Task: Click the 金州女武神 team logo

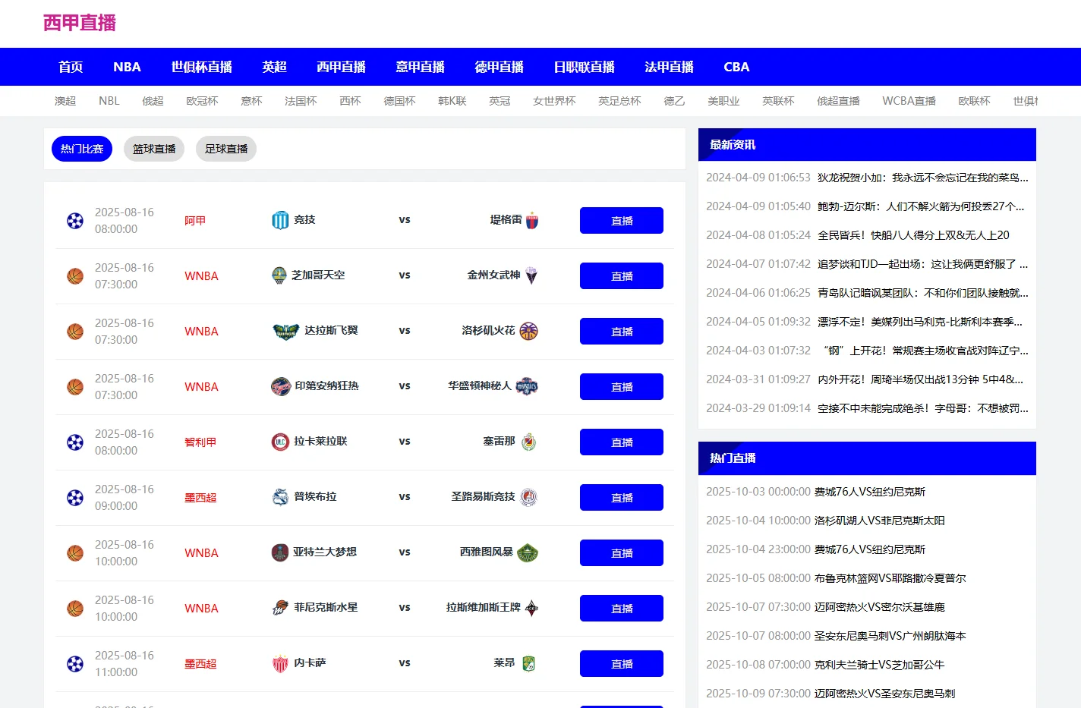Action: click(531, 275)
